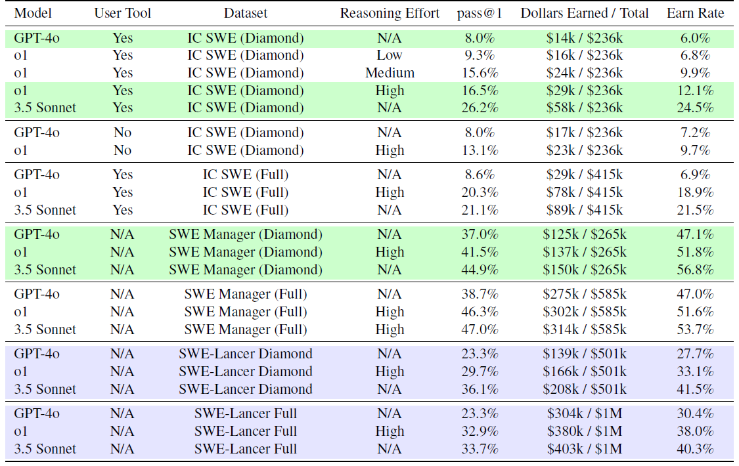Click the Earn Rate column header
This screenshot has height=466, width=739.
[x=696, y=13]
